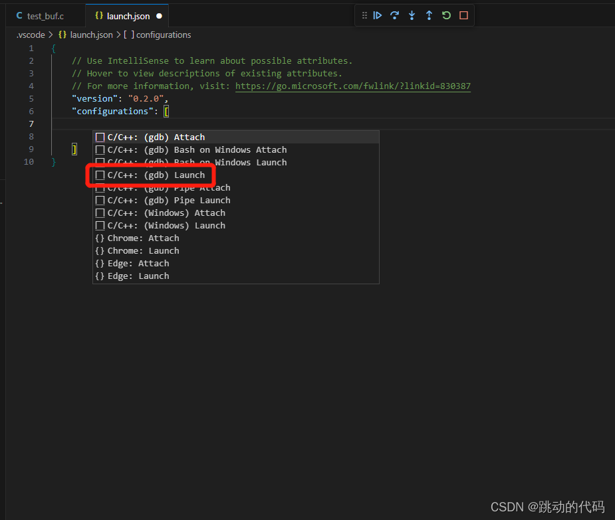615x520 pixels.
Task: Click line number 10 in gutter
Action: click(x=29, y=162)
